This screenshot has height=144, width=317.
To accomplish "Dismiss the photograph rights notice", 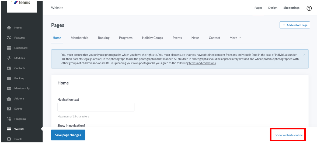I will [304, 55].
